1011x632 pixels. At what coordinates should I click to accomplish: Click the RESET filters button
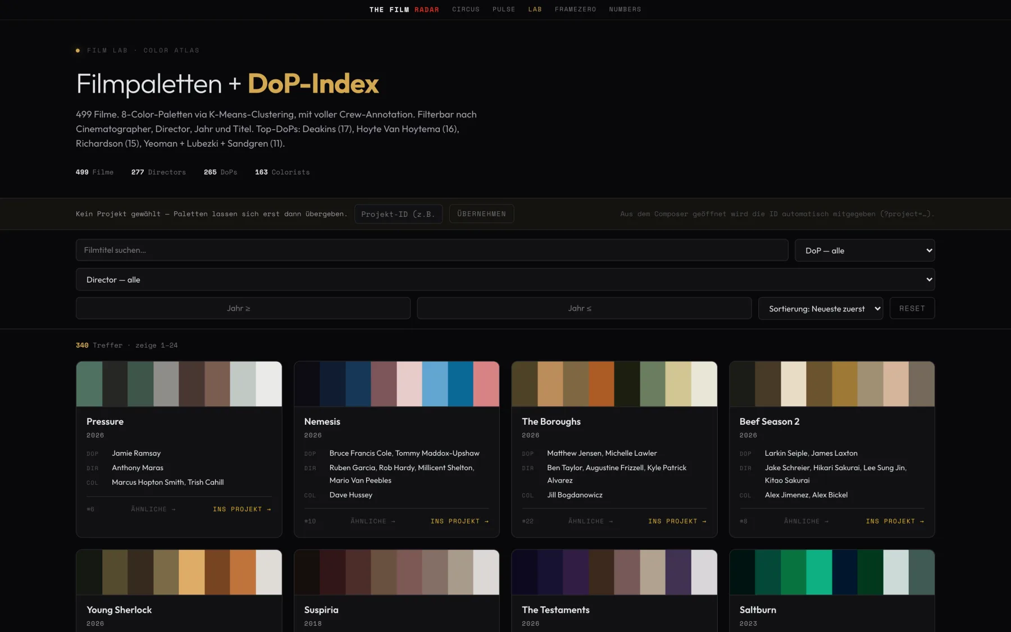(x=912, y=308)
